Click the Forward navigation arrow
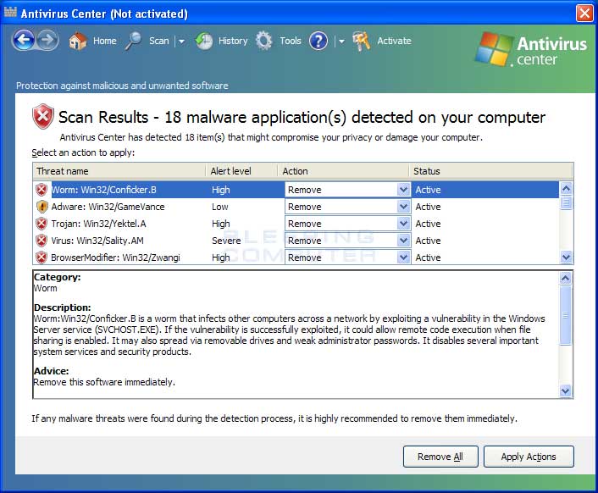 click(47, 40)
